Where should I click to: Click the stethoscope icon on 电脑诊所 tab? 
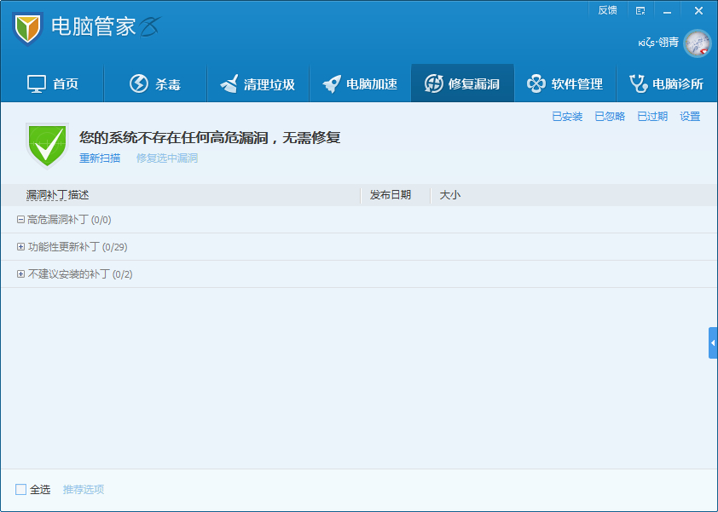coord(639,83)
